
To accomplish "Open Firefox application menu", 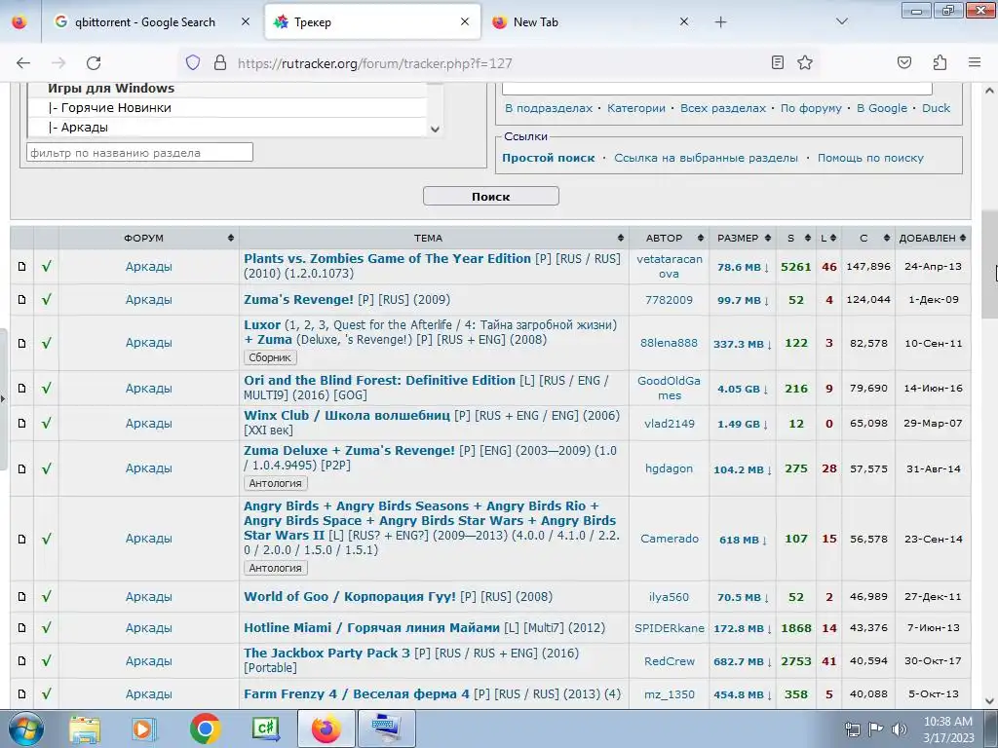I will (x=975, y=62).
